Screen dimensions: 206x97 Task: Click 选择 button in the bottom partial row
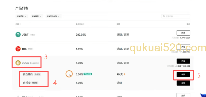click(183, 95)
